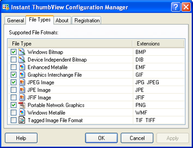Select the JPEG Image file icon

click(22, 82)
